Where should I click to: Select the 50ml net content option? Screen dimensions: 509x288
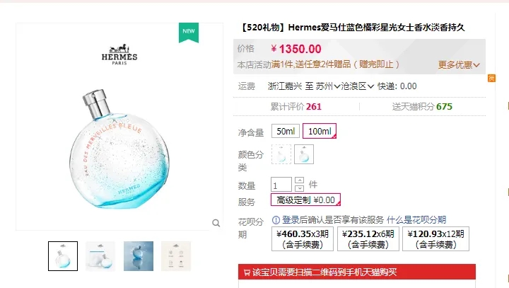tap(286, 131)
